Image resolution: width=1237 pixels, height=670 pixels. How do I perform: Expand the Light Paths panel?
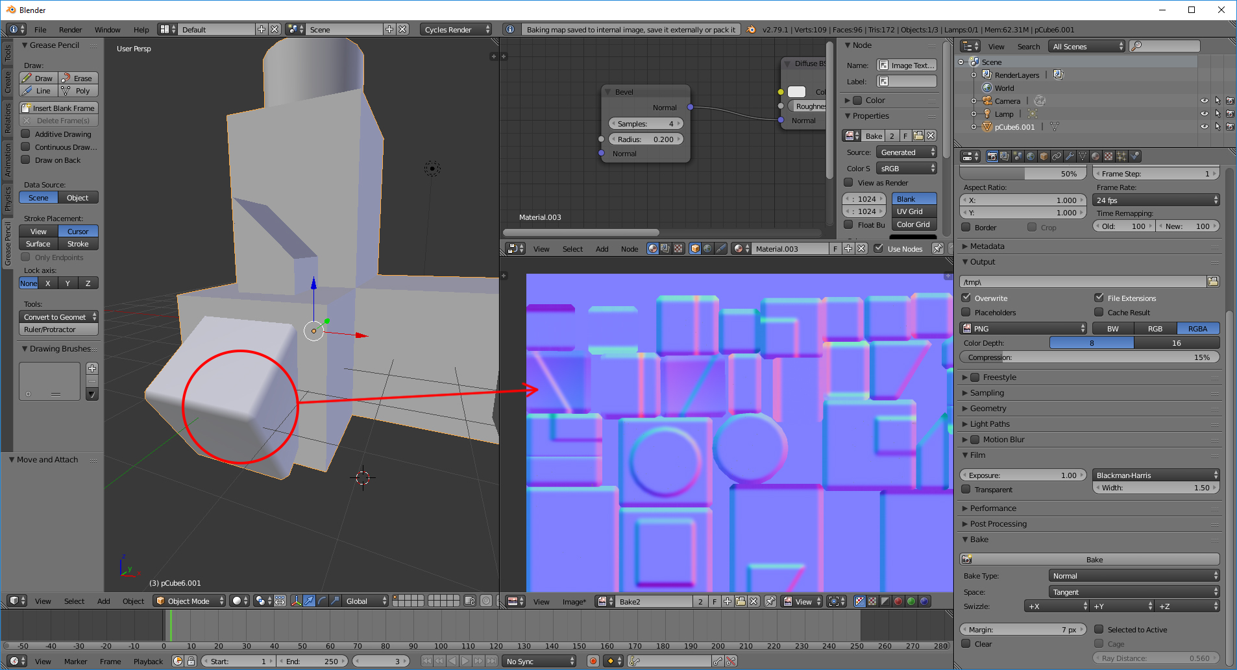pyautogui.click(x=989, y=424)
